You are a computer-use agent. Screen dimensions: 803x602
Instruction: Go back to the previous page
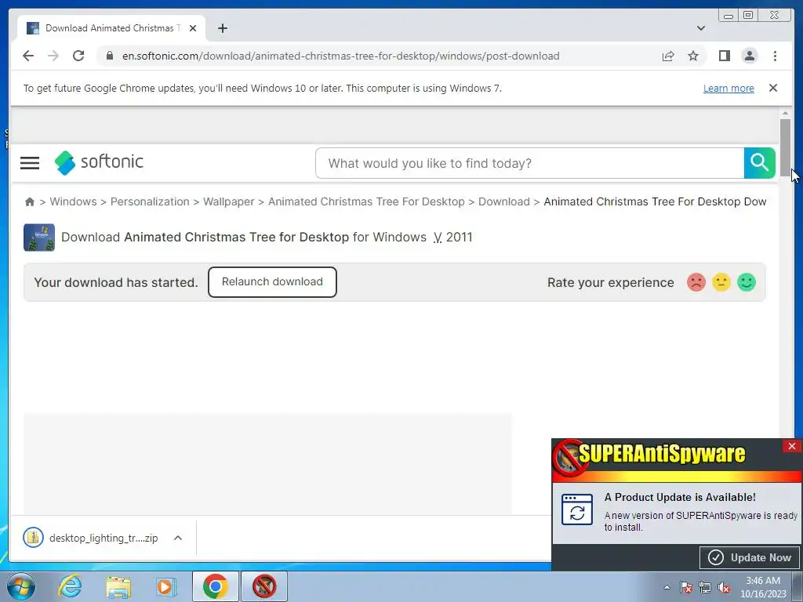coord(28,56)
